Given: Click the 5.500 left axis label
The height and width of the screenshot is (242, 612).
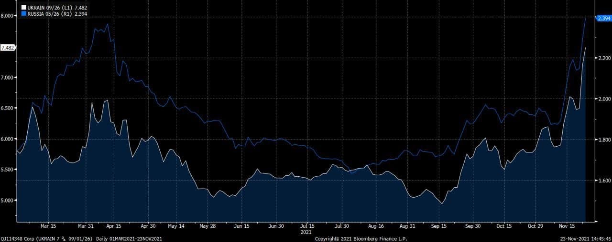Looking at the screenshot, I should click(8, 170).
